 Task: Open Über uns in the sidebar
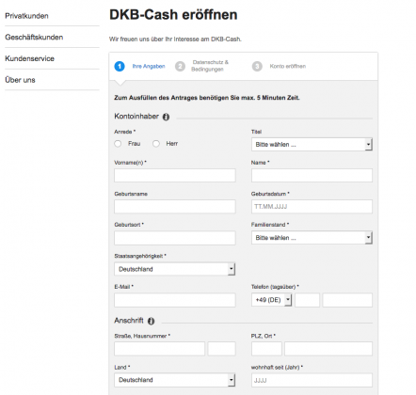[20, 80]
